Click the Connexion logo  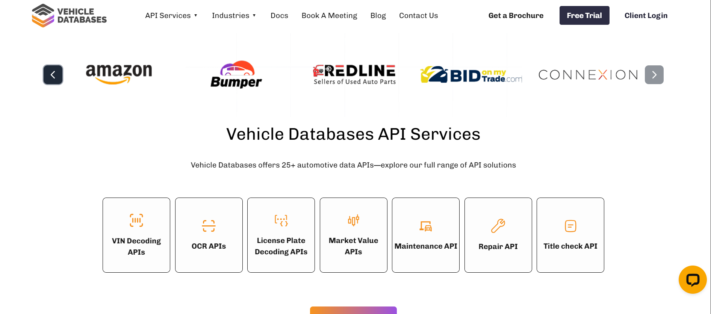click(x=588, y=75)
